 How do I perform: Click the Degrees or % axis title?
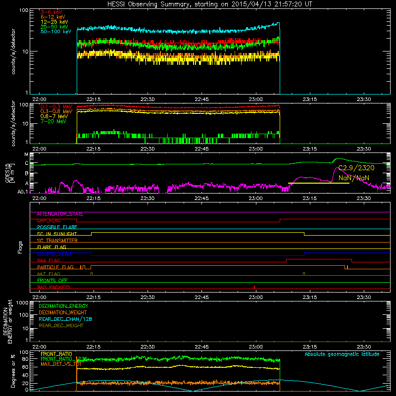pos(13,371)
